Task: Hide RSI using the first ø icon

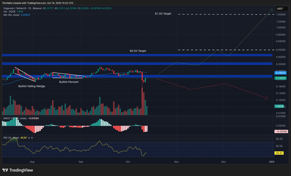Action: coord(29,138)
